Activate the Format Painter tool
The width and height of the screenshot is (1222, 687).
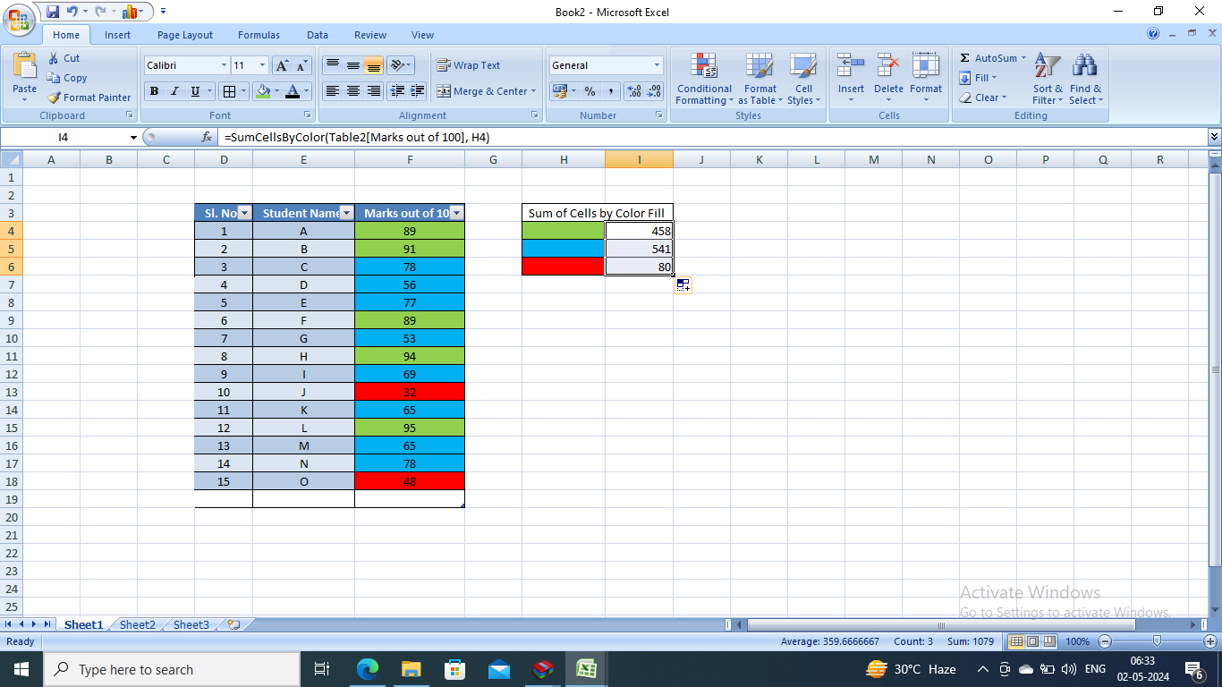[89, 98]
